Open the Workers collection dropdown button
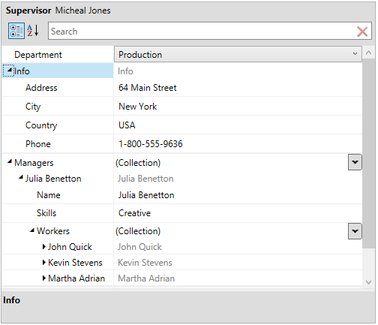Screen dimensions: 378x325 pyautogui.click(x=355, y=231)
